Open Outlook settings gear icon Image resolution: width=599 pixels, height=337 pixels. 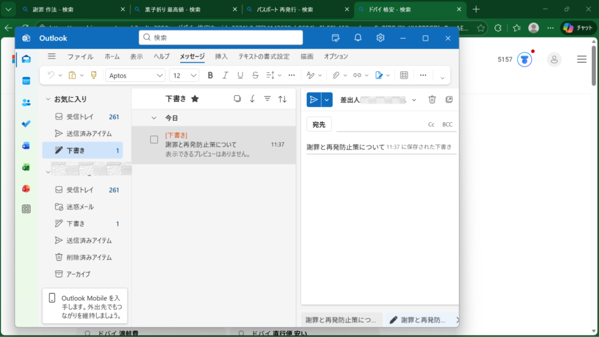[380, 38]
